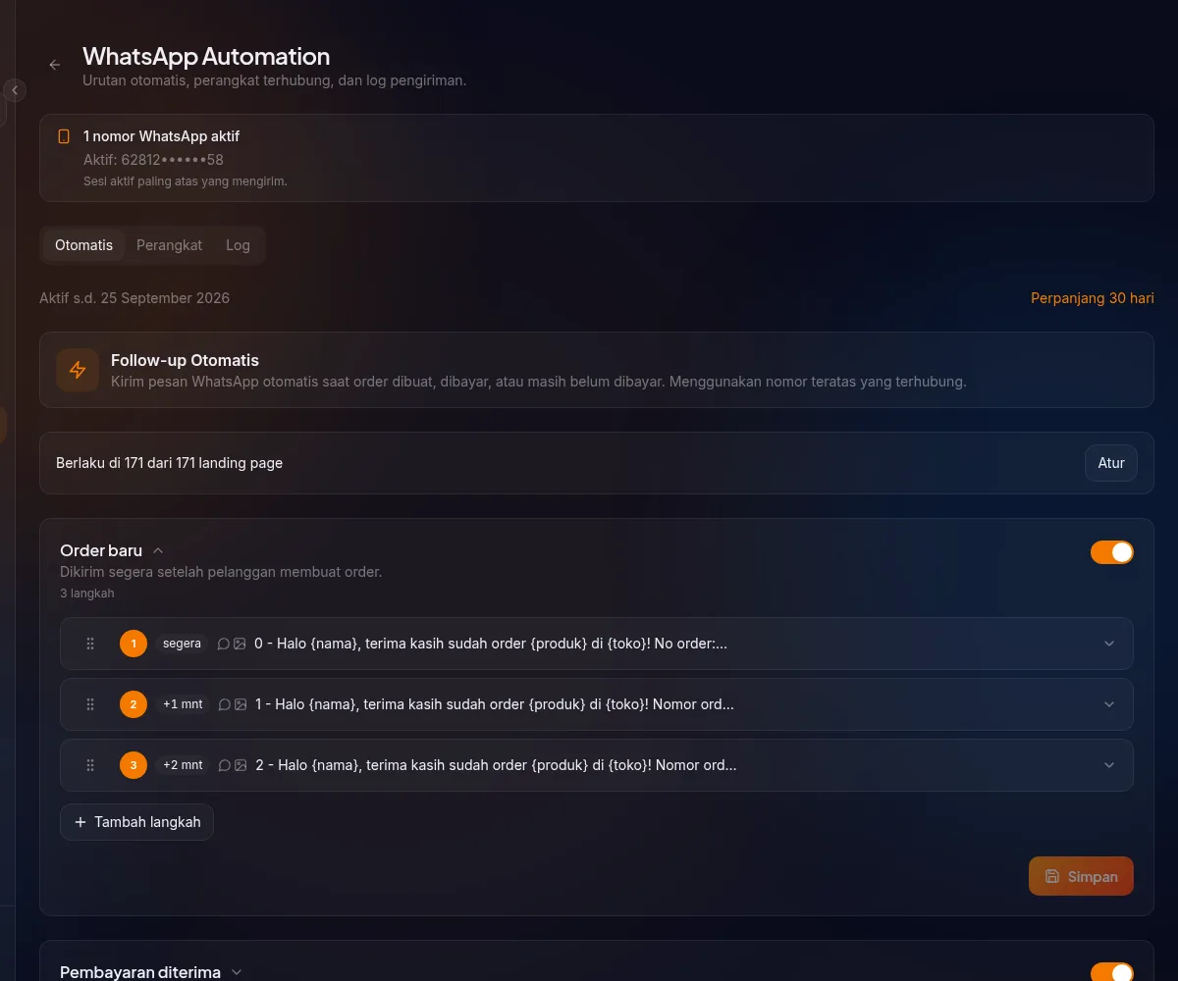Click the message text starting with "1 - Halo {nama}"
This screenshot has height=981, width=1178.
click(x=495, y=704)
